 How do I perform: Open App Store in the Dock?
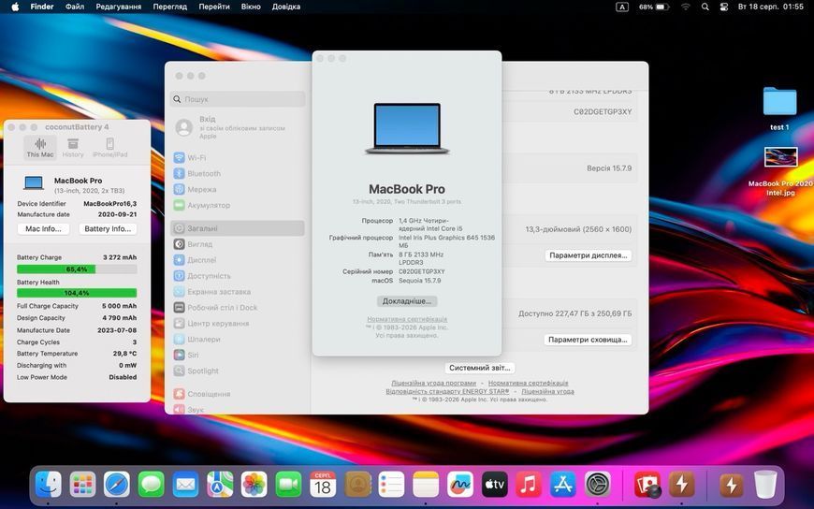click(x=563, y=485)
